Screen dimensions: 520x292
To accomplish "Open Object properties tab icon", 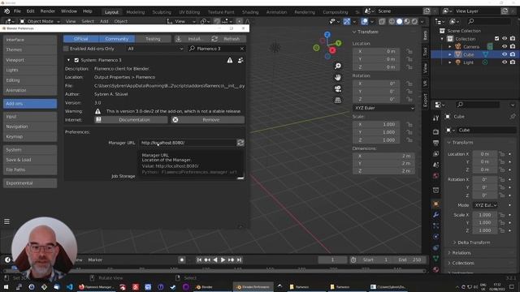I will pos(435,204).
